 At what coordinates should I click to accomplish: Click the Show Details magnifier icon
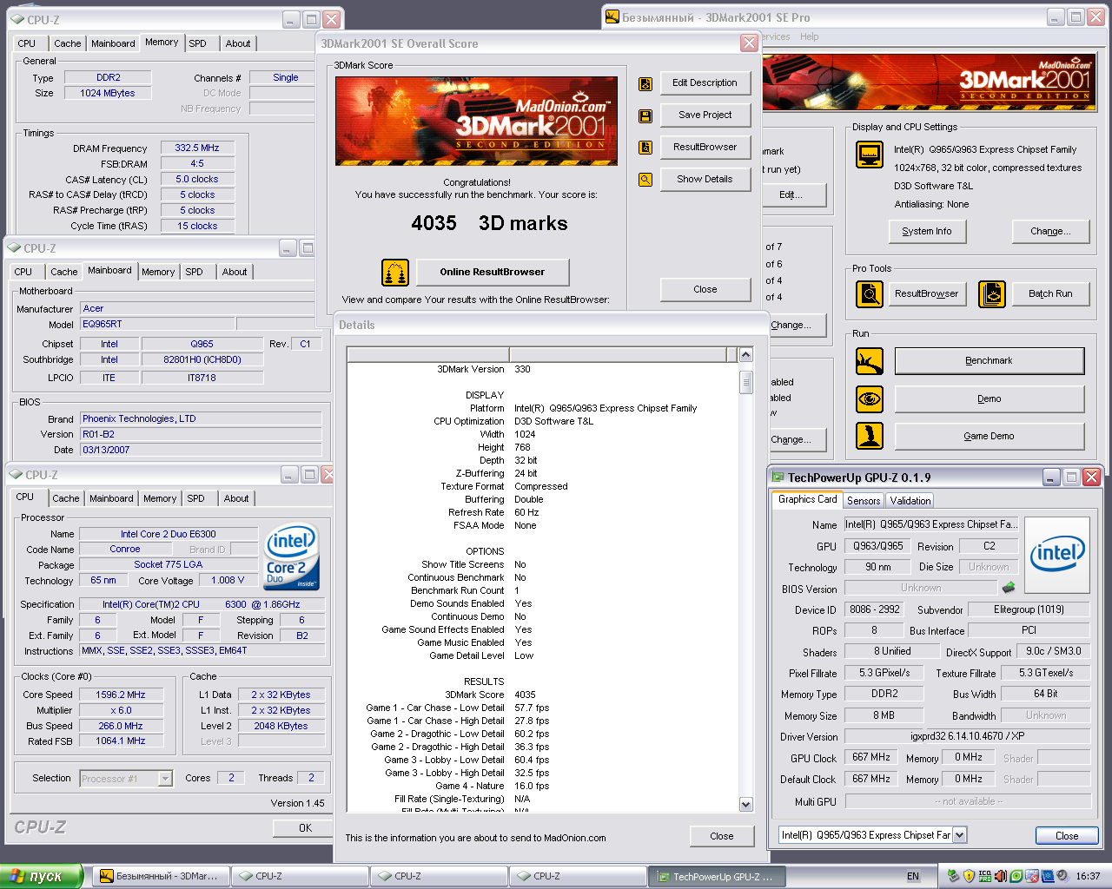(x=645, y=180)
